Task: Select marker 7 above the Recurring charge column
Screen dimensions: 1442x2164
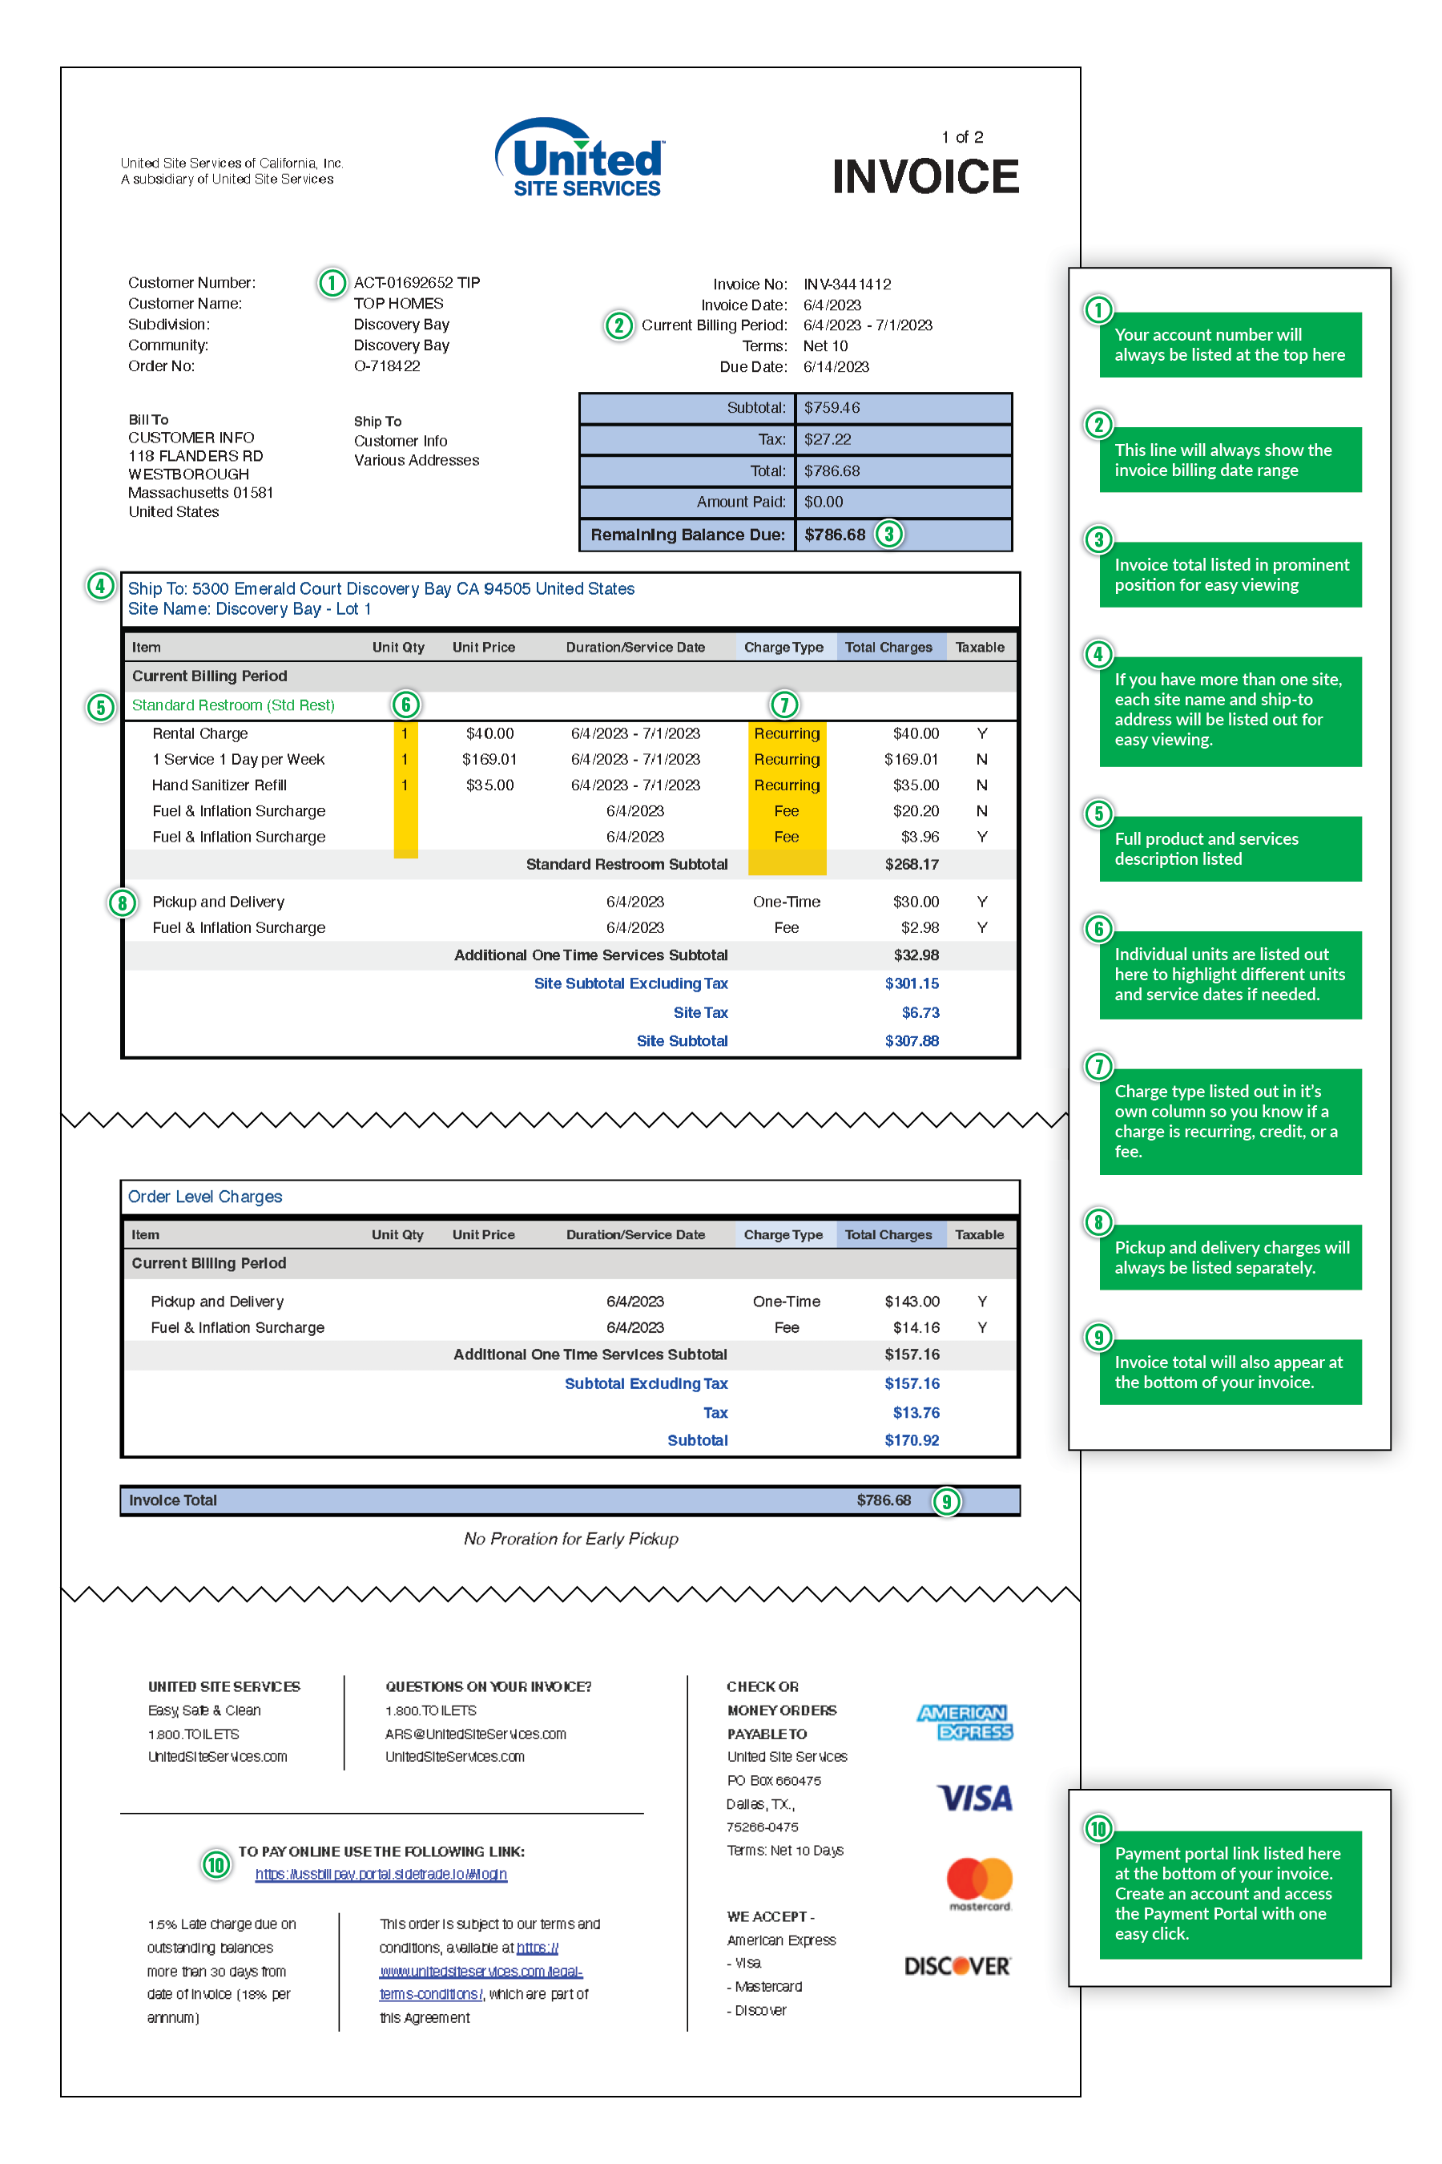Action: click(x=783, y=705)
